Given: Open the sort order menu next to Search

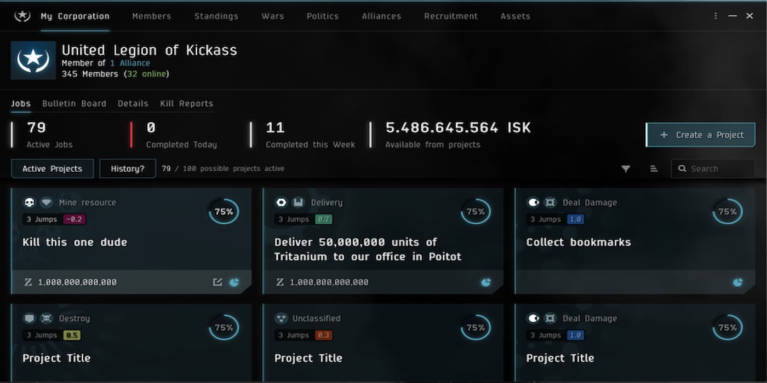Looking at the screenshot, I should [x=654, y=169].
